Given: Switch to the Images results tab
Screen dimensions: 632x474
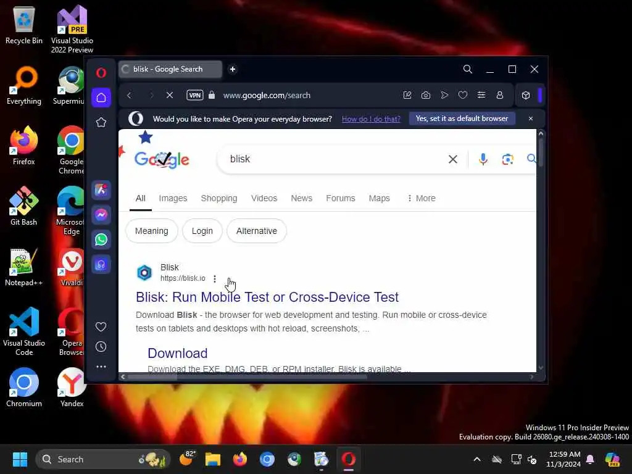Looking at the screenshot, I should pyautogui.click(x=173, y=198).
